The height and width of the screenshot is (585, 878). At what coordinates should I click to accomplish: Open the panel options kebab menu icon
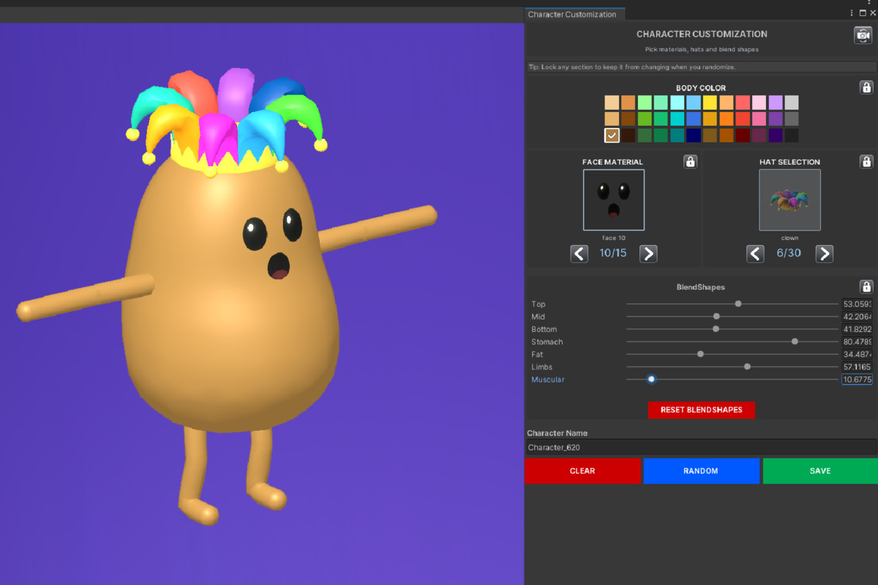coord(851,12)
